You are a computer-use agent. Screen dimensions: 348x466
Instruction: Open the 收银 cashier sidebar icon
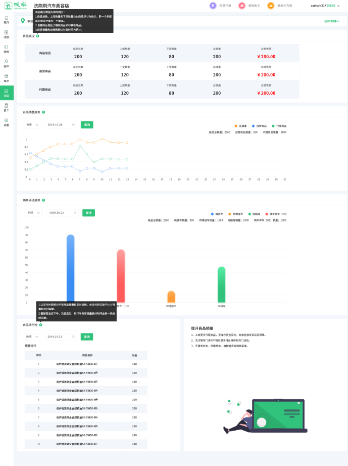(6, 34)
